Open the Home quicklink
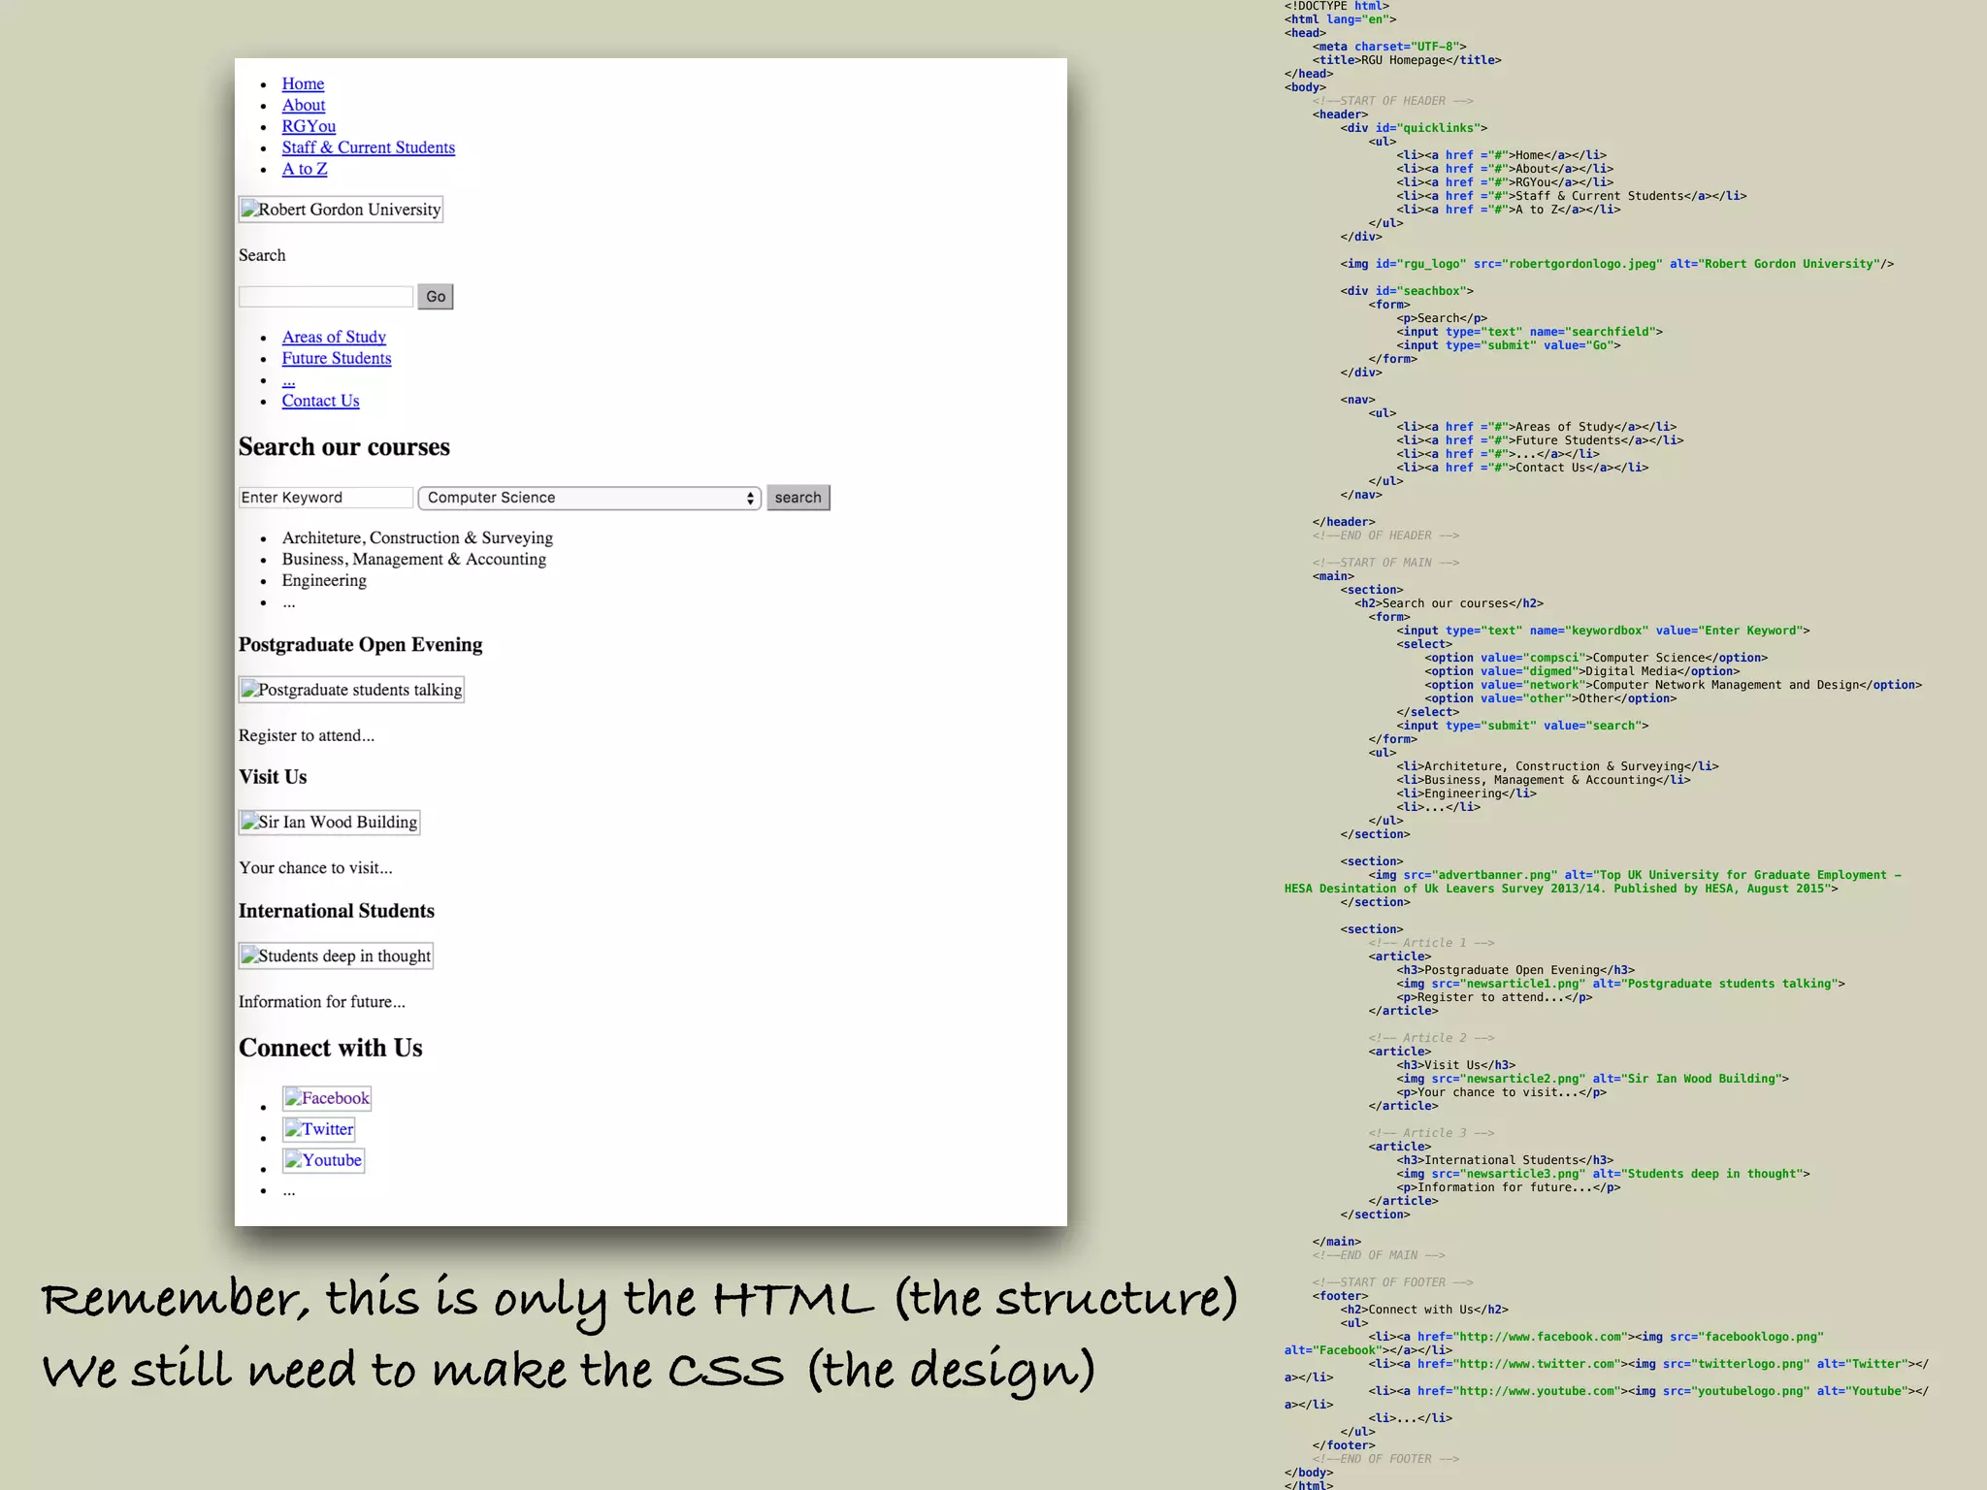 tap(303, 84)
